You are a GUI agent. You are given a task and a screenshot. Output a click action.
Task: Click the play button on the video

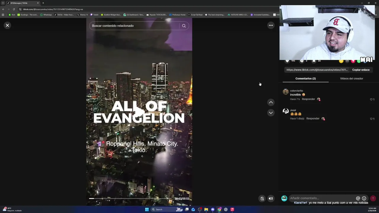139,112
